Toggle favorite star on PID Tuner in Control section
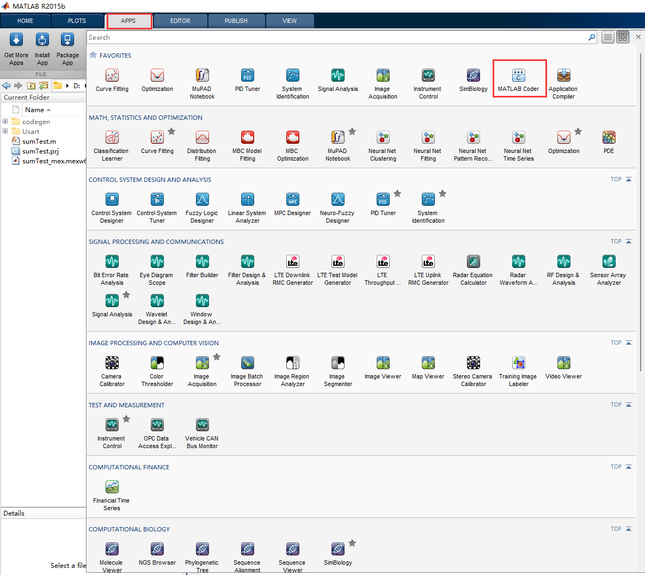 tap(397, 193)
